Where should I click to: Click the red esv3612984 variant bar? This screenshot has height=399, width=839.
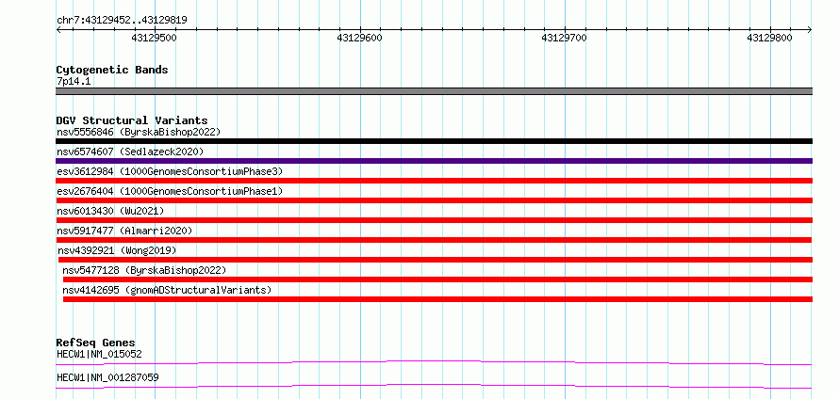tap(434, 181)
